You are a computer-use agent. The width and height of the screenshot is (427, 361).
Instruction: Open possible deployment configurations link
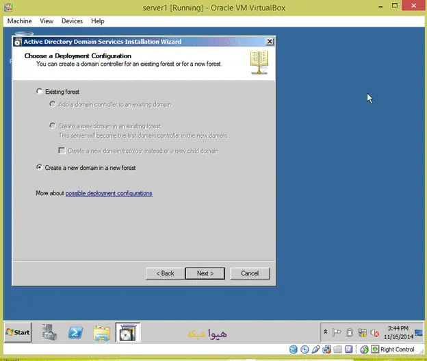coord(109,193)
